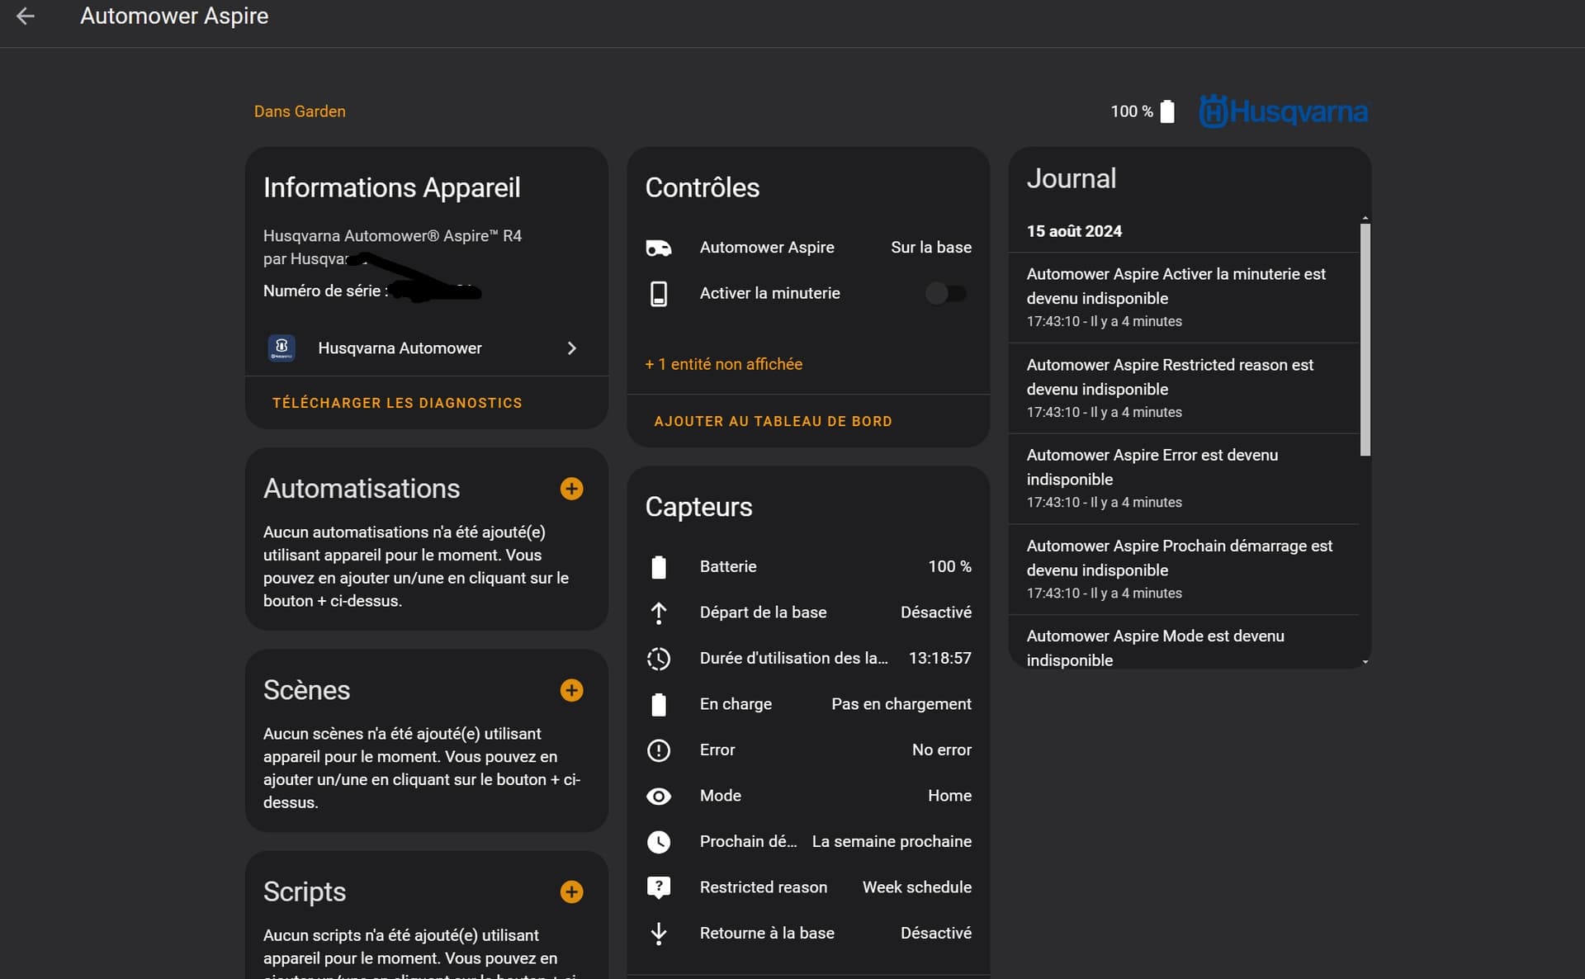This screenshot has height=979, width=1585.
Task: Toggle Activer la minuterie switch
Action: 946,293
